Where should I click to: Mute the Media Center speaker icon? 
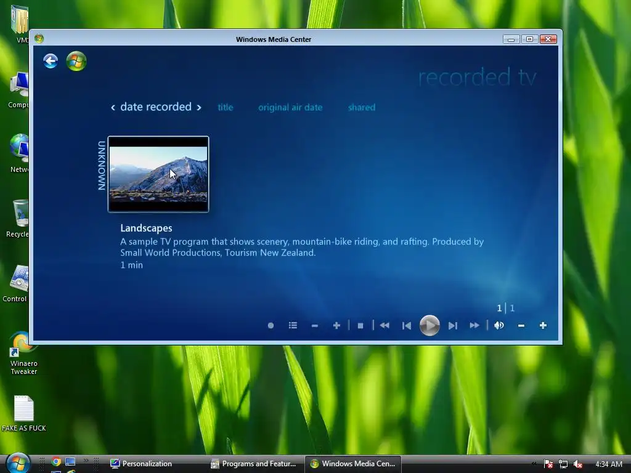[x=499, y=325]
